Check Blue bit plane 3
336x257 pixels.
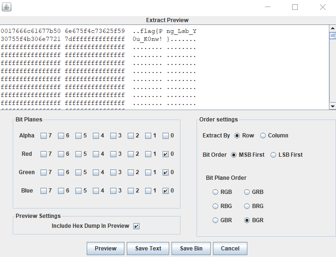[114, 191]
